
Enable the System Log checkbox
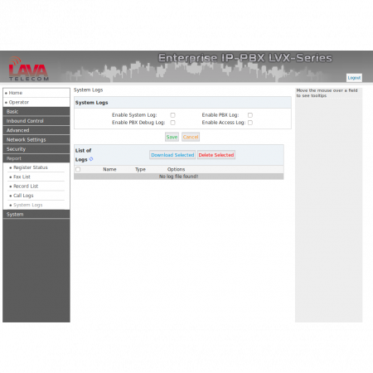[x=172, y=115]
